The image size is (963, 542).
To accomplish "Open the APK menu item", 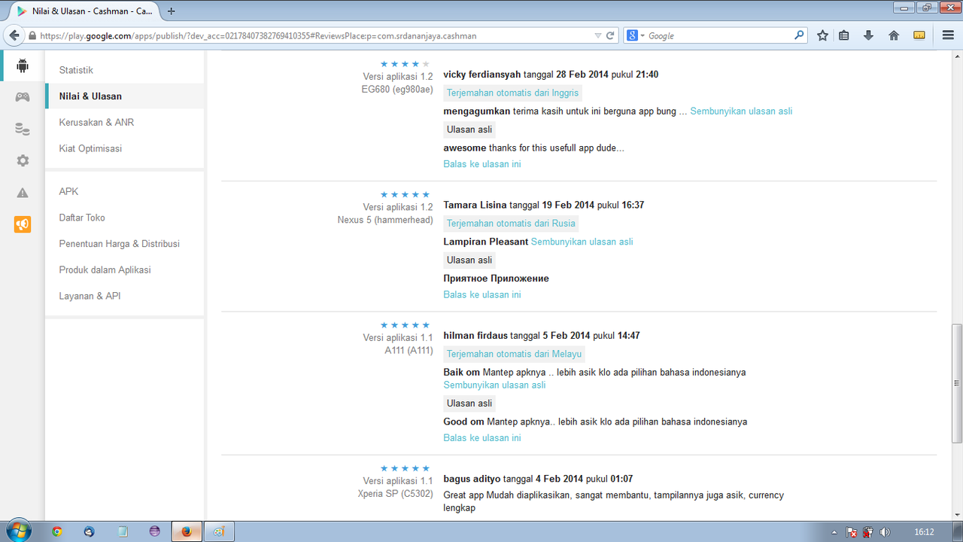I will click(x=68, y=191).
